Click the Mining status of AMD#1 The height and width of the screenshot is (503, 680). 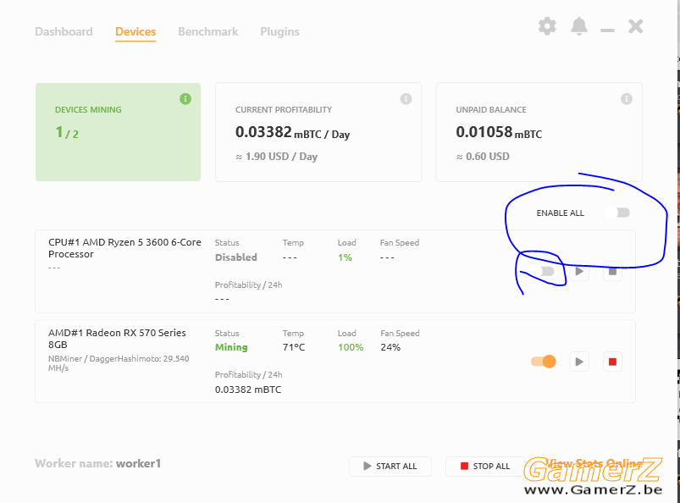tap(231, 347)
